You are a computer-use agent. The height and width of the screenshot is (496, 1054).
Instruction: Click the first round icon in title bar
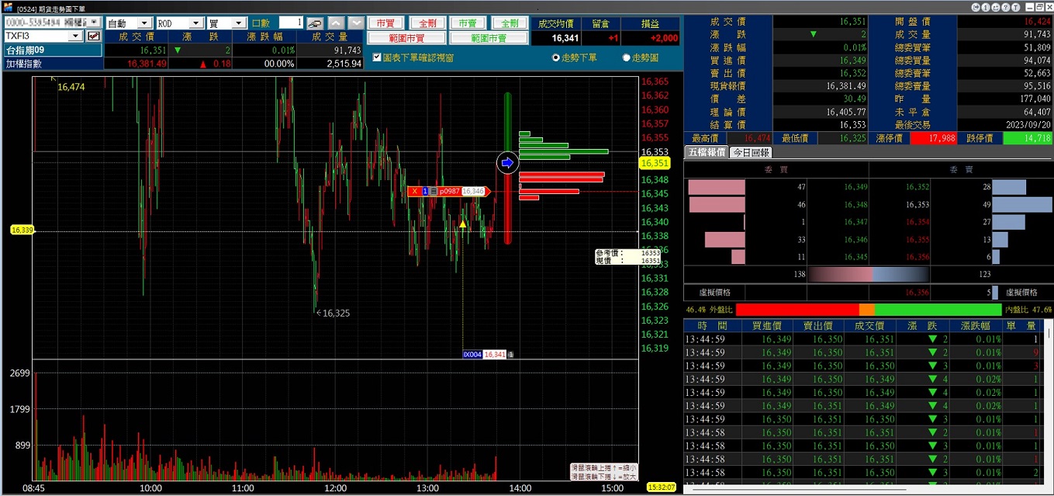coord(977,7)
